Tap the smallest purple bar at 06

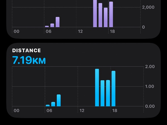47,26
